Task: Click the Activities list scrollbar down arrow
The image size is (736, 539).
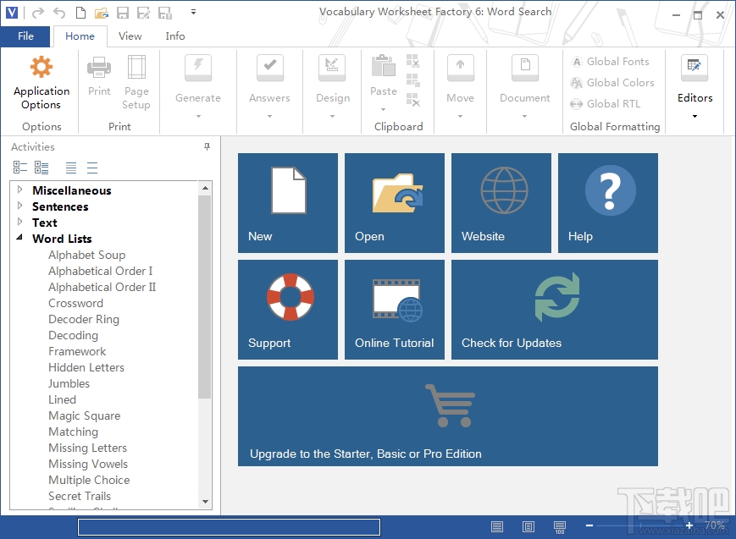Action: pos(205,502)
